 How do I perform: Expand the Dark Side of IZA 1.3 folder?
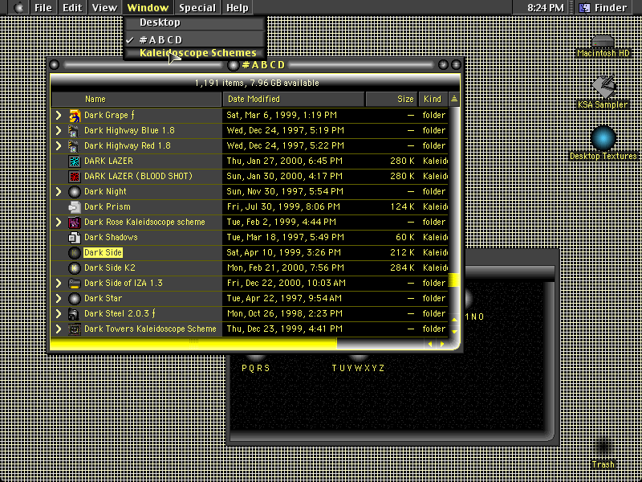58,284
